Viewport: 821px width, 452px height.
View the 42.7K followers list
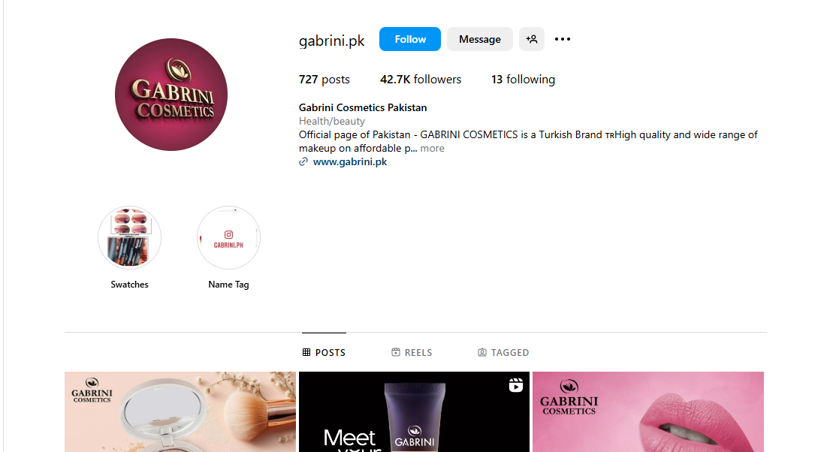pyautogui.click(x=421, y=80)
